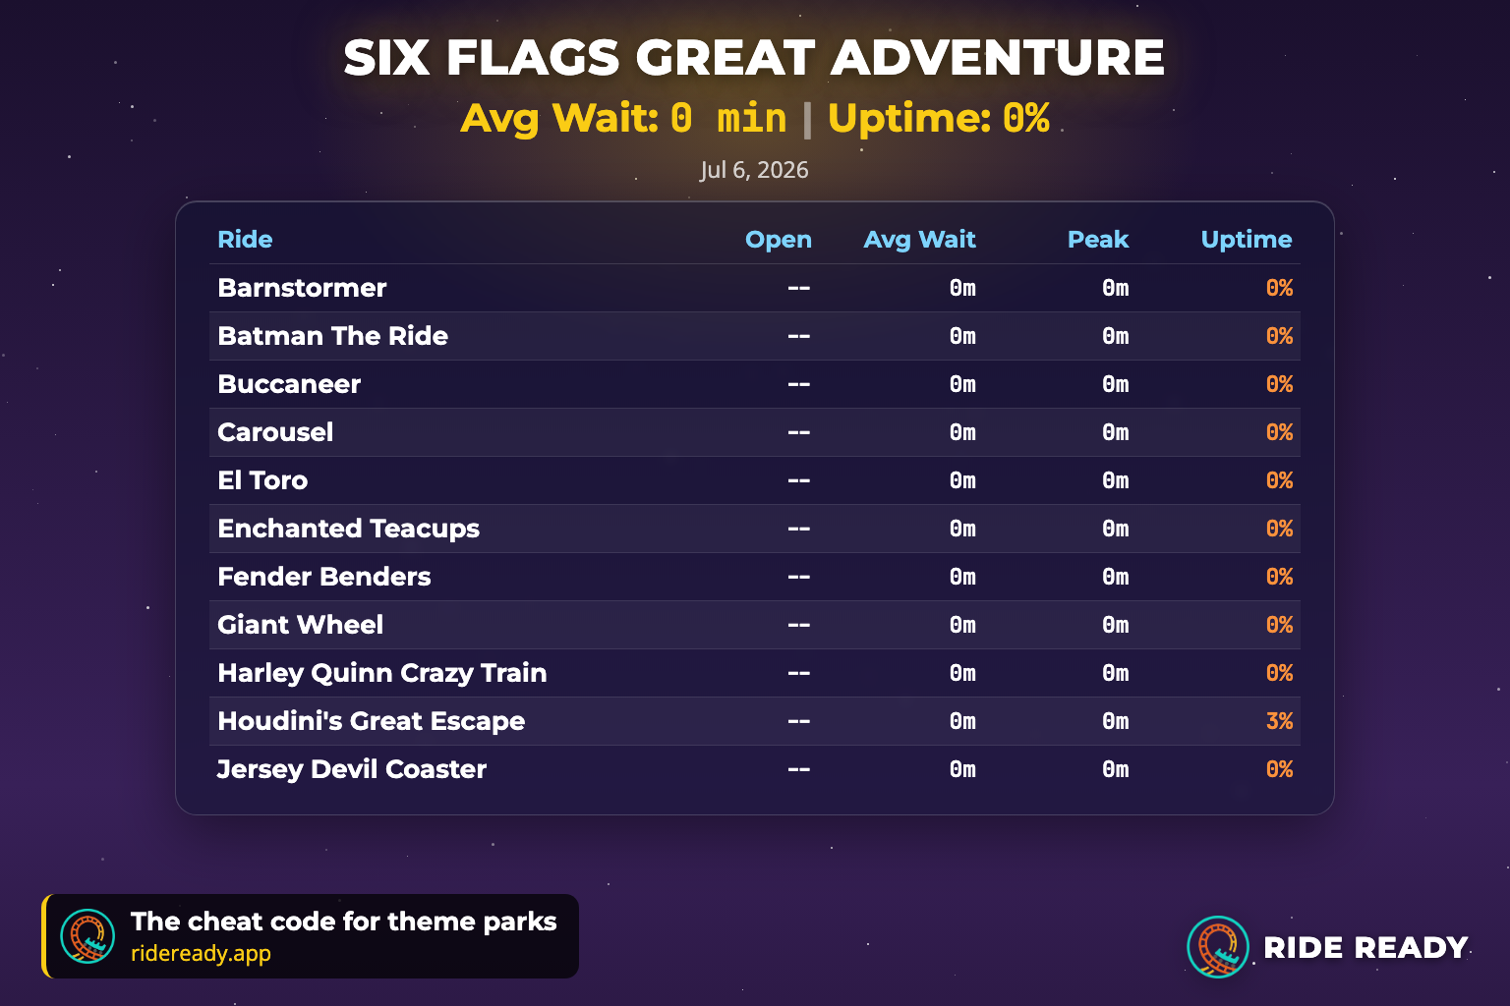
Task: Select the Ride column header
Action: (245, 240)
